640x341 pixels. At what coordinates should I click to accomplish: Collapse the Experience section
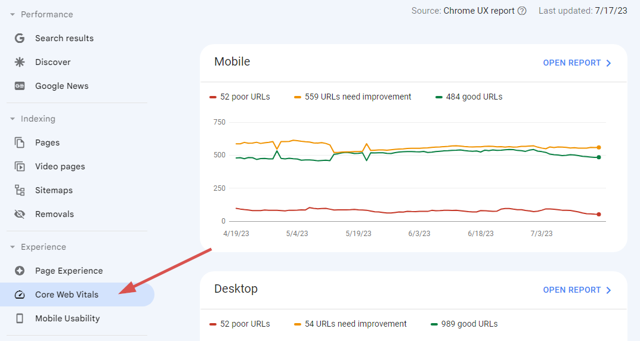coord(13,247)
